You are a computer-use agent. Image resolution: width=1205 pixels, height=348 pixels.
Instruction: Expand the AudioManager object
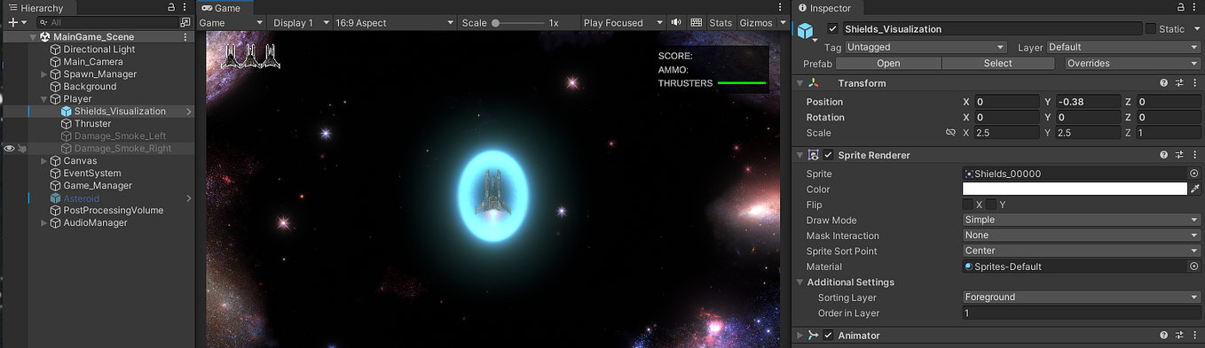coord(44,223)
